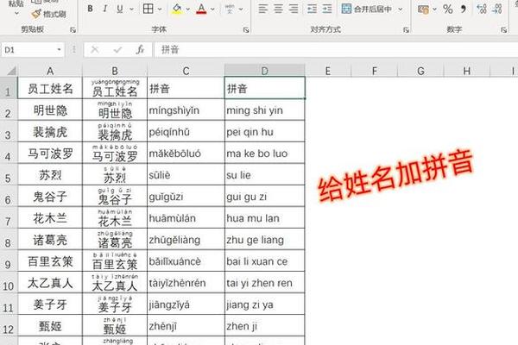This screenshot has width=518, height=345.
Task: Toggle italic formatting
Action: click(105, 9)
